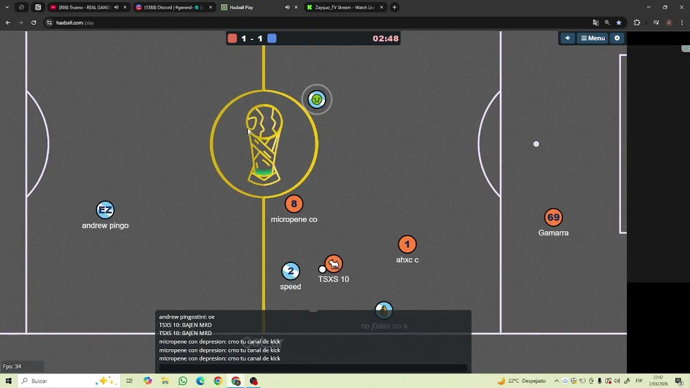The height and width of the screenshot is (388, 690).
Task: Mute the Trueno YouTube tab audio
Action: pos(116,8)
